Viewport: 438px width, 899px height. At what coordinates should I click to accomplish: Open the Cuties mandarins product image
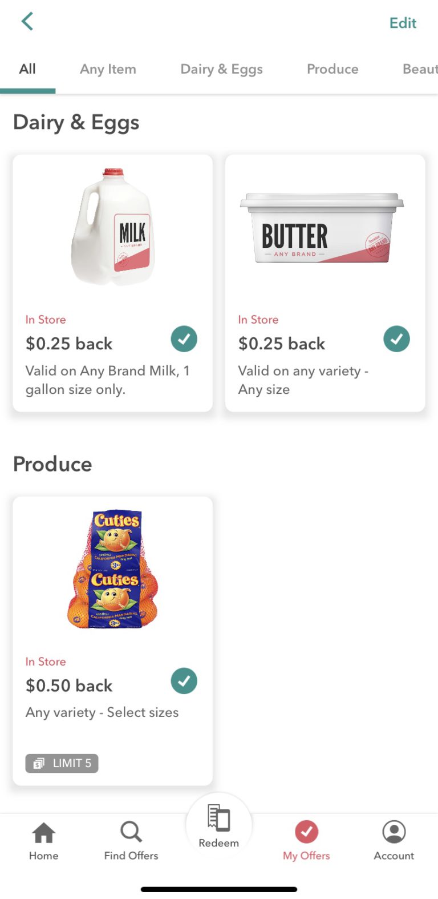(x=113, y=569)
